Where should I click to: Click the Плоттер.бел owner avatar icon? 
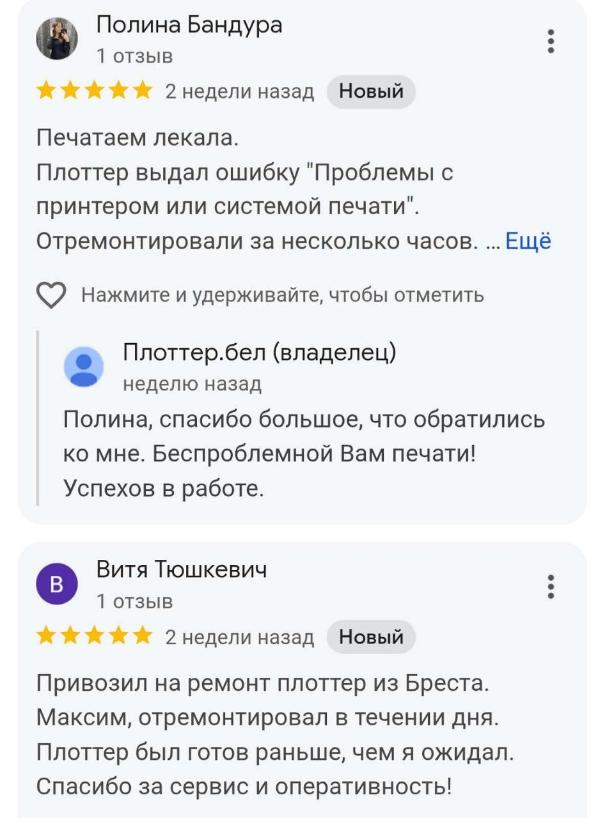coord(84,367)
